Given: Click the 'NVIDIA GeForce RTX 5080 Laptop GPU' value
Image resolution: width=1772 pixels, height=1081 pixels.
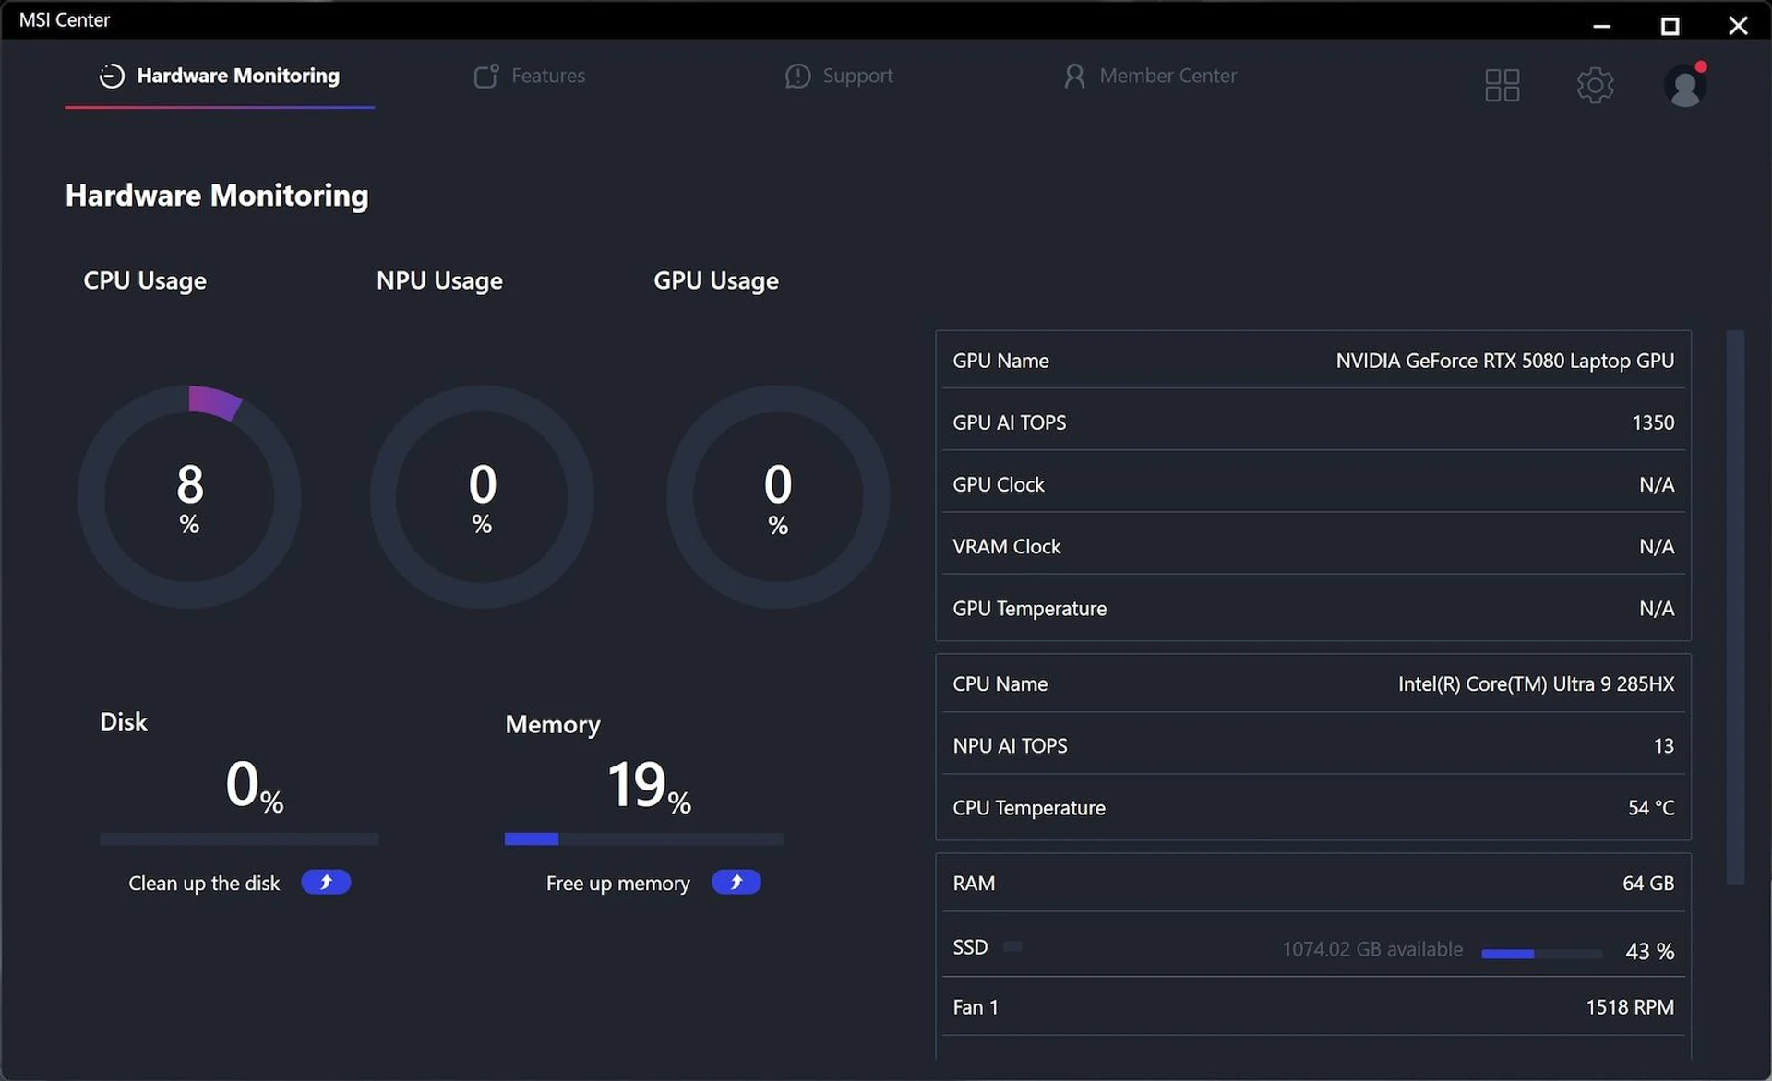Looking at the screenshot, I should (1504, 361).
